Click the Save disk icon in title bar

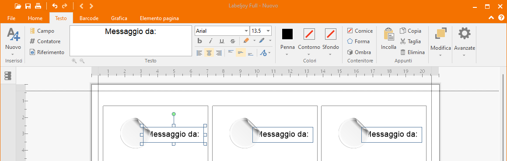pos(28,6)
